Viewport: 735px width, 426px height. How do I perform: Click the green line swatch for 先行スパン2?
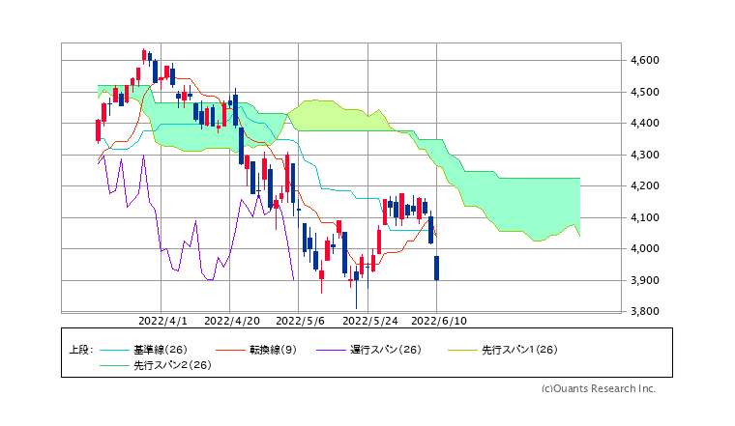[116, 365]
